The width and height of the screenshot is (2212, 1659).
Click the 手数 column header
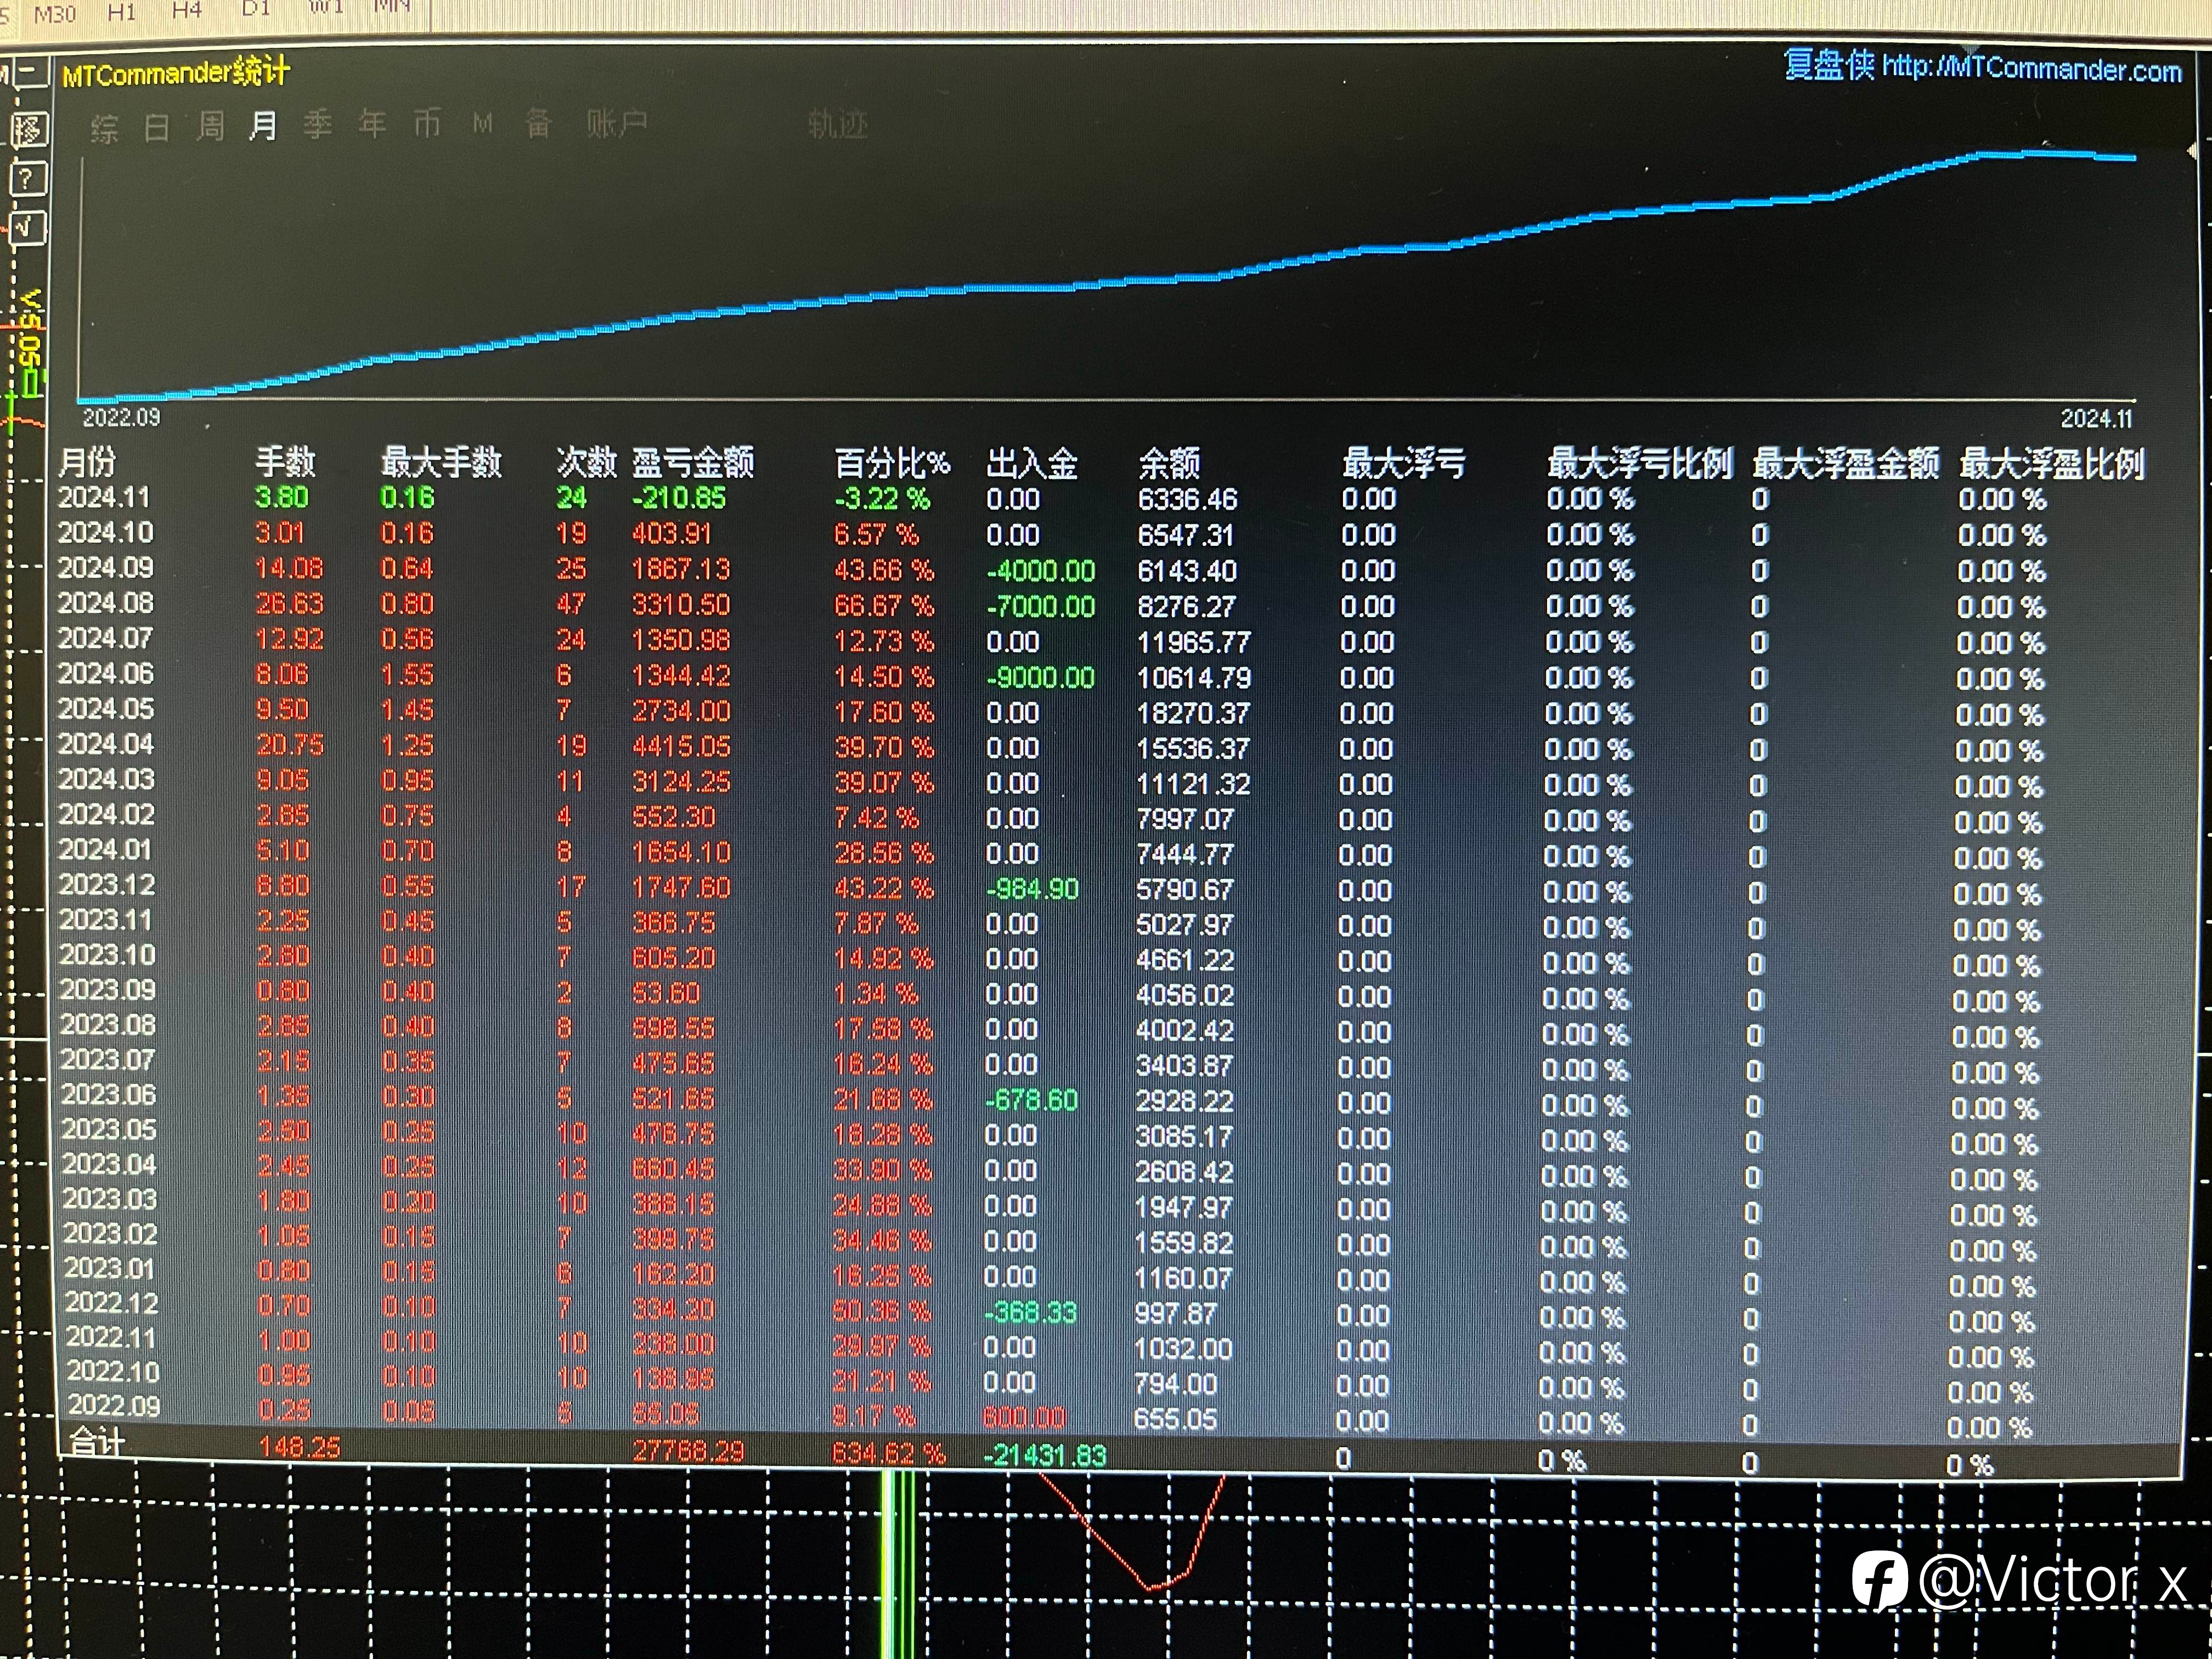[x=286, y=462]
